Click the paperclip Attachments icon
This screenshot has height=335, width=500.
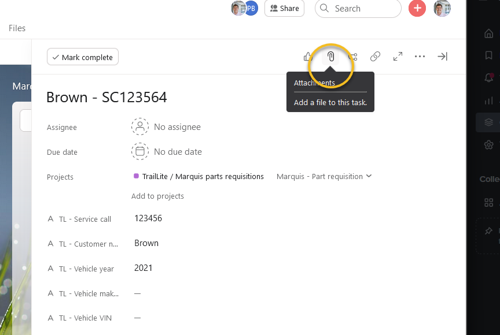(330, 57)
